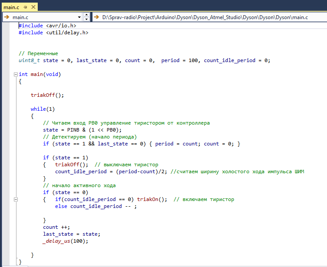The image size is (327, 267).
Task: Click 'int main(void)' function header
Action: (x=39, y=74)
